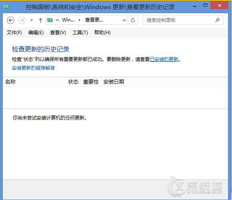Go back using the back arrow button
This screenshot has width=232, height=200.
coord(10,20)
